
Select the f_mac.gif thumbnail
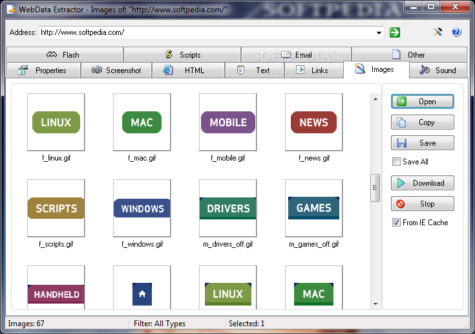pos(142,122)
